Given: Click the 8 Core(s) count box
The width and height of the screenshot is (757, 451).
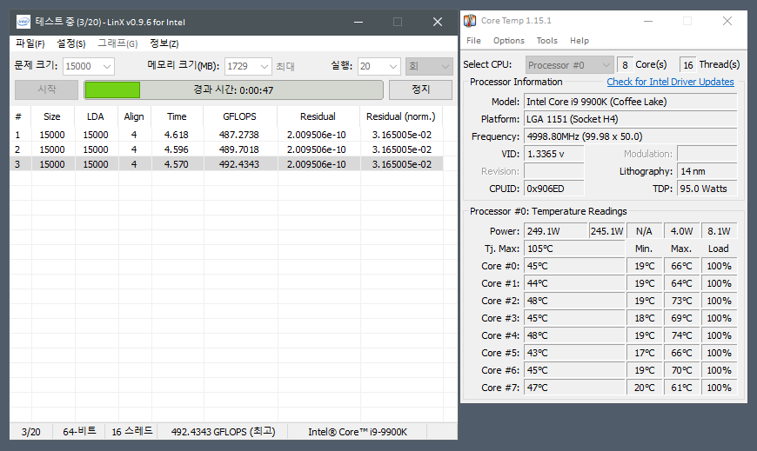Looking at the screenshot, I should [625, 64].
